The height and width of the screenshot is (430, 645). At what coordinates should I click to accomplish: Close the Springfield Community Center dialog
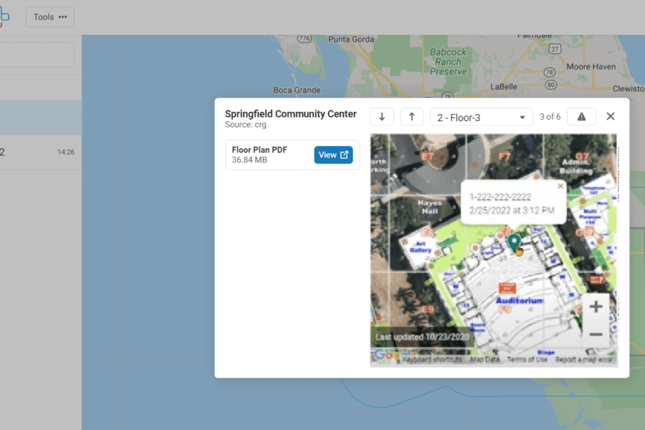611,117
